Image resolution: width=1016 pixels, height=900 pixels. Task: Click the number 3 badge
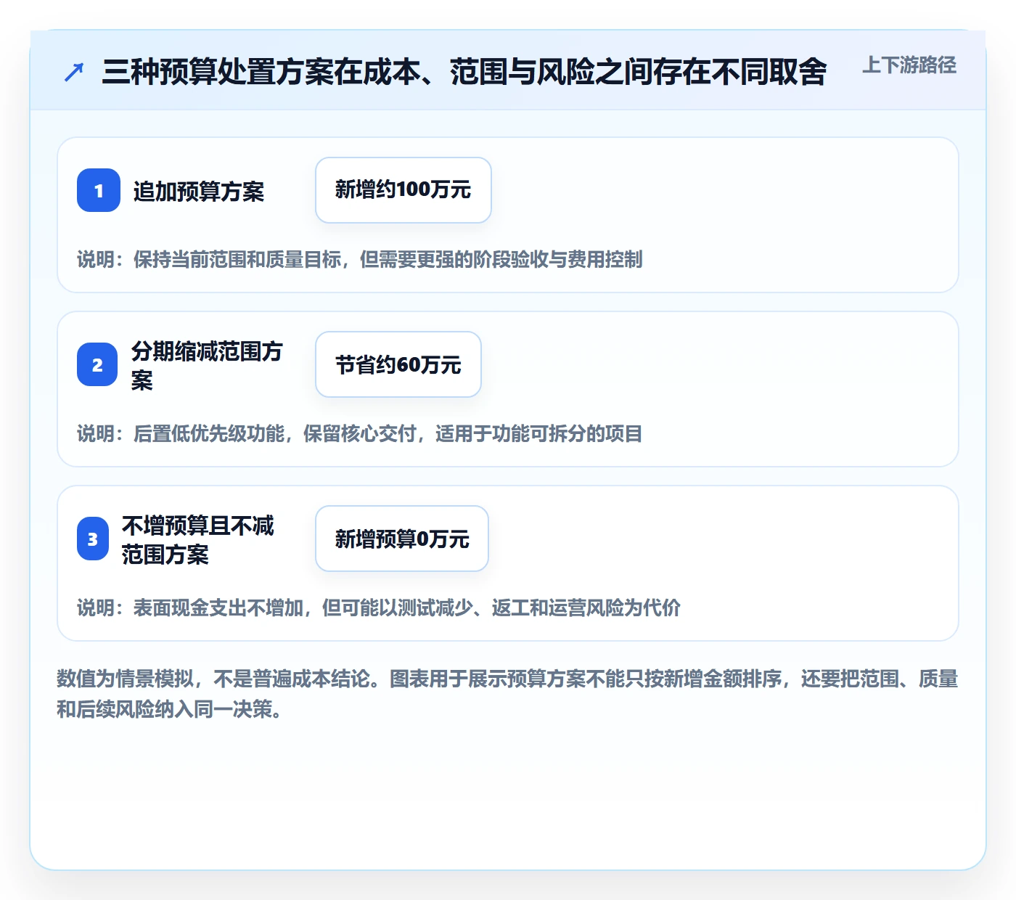[x=92, y=539]
